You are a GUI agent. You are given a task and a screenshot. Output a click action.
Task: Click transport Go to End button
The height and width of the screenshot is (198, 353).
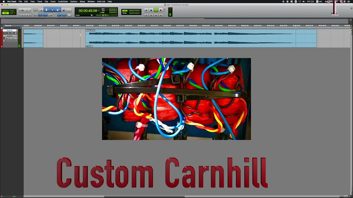click(161, 15)
